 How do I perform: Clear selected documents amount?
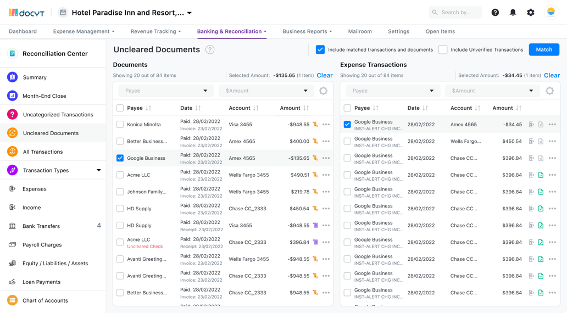tap(324, 75)
